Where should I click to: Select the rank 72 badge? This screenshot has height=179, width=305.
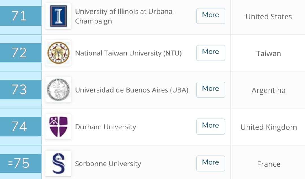tap(20, 53)
